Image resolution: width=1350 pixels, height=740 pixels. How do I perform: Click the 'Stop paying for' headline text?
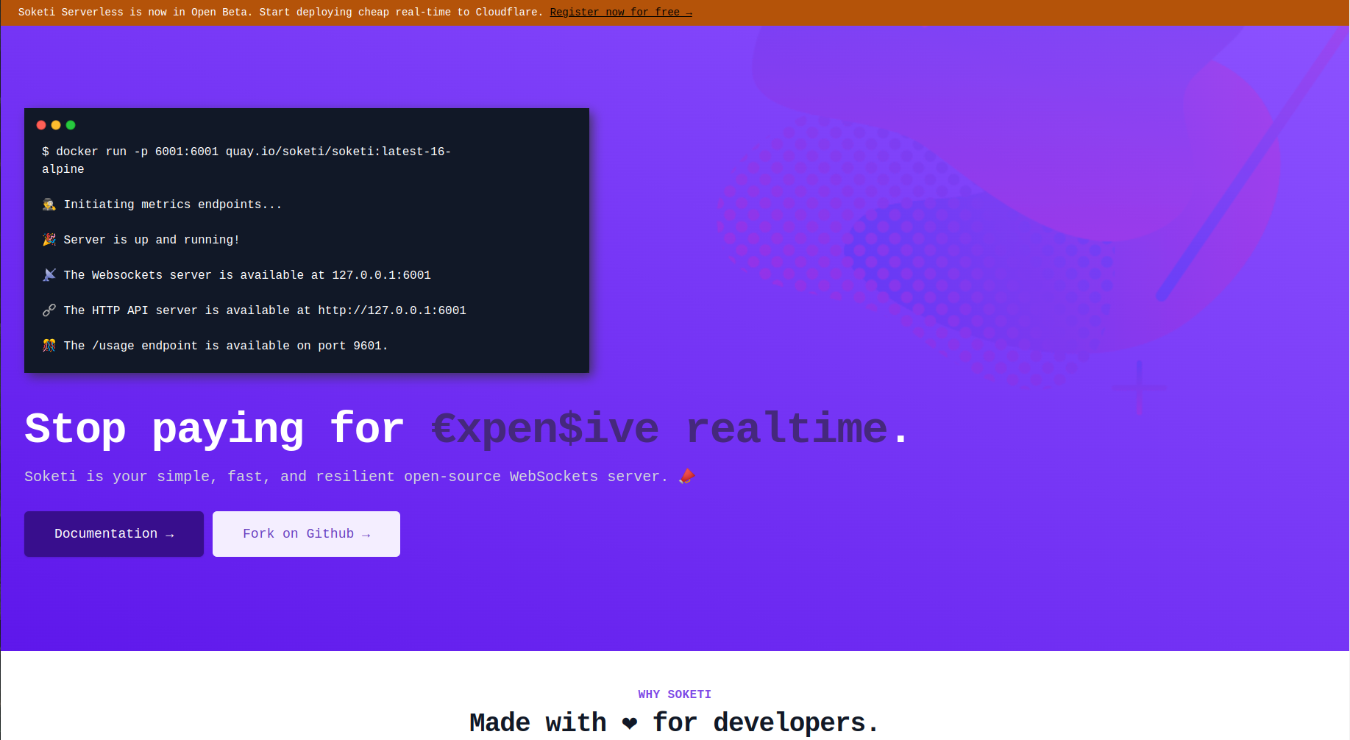tap(214, 430)
